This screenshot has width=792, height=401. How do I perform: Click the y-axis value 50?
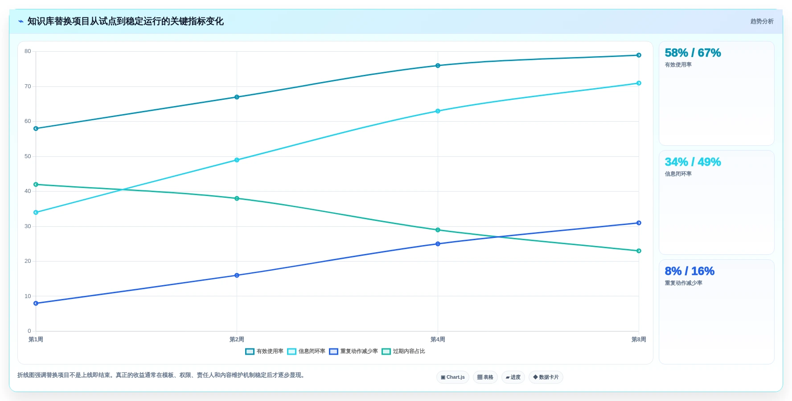click(x=28, y=156)
